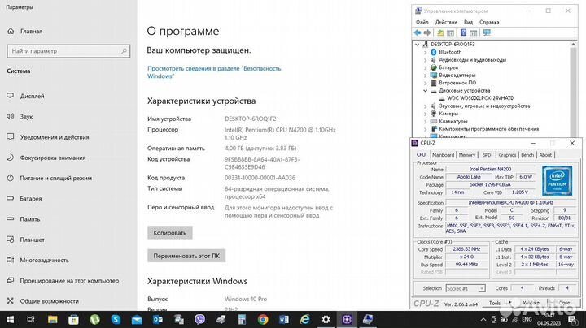Click the Windows Start button

click(11, 319)
